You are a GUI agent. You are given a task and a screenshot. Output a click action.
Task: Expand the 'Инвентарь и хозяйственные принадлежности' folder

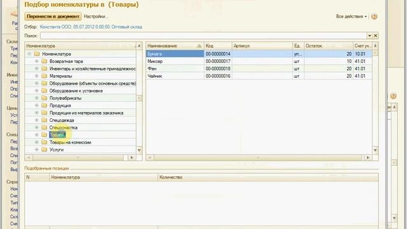click(37, 69)
